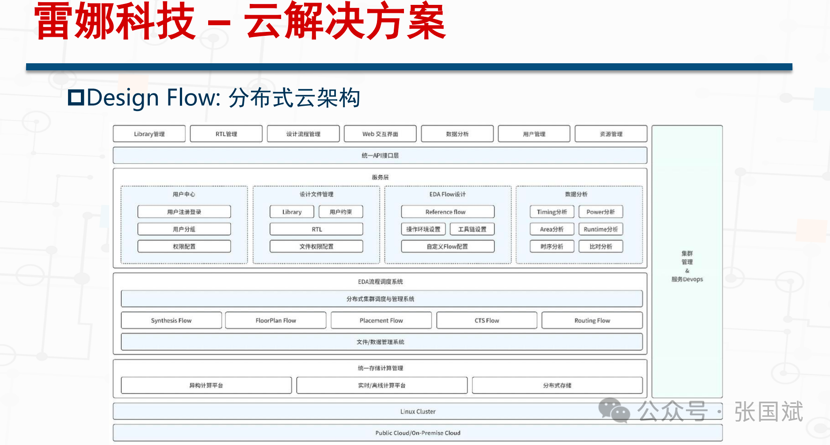The width and height of the screenshot is (830, 445).
Task: Select the 分布式存储 box
Action: coord(557,385)
